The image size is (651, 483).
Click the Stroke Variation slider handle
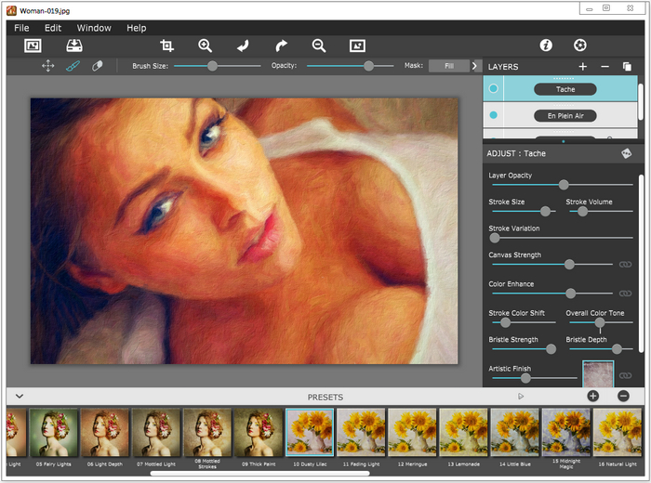(x=495, y=238)
